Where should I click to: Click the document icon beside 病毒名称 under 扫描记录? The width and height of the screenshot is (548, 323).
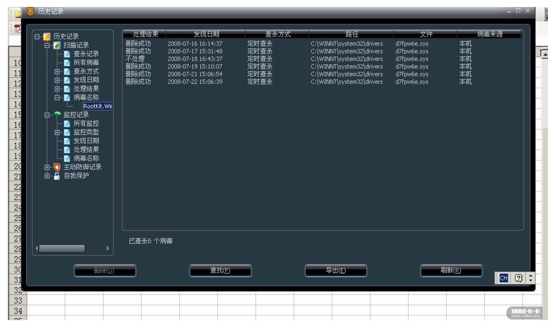click(x=67, y=98)
